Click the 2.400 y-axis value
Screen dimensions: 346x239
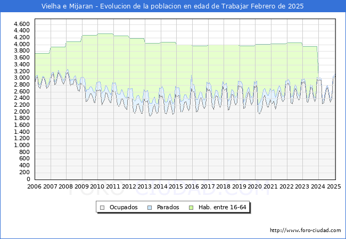point(22,98)
